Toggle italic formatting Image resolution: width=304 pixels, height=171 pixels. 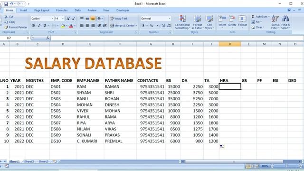[x=39, y=26]
